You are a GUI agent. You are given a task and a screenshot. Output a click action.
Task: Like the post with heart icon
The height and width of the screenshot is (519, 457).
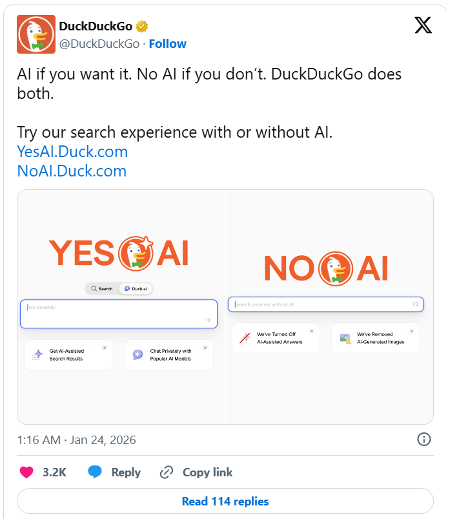[26, 472]
